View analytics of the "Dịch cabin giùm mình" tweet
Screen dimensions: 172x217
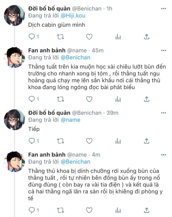click(118, 37)
